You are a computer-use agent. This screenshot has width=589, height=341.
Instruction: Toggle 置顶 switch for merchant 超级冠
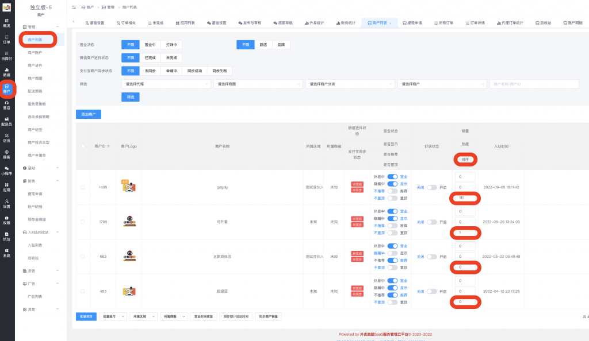tap(392, 301)
